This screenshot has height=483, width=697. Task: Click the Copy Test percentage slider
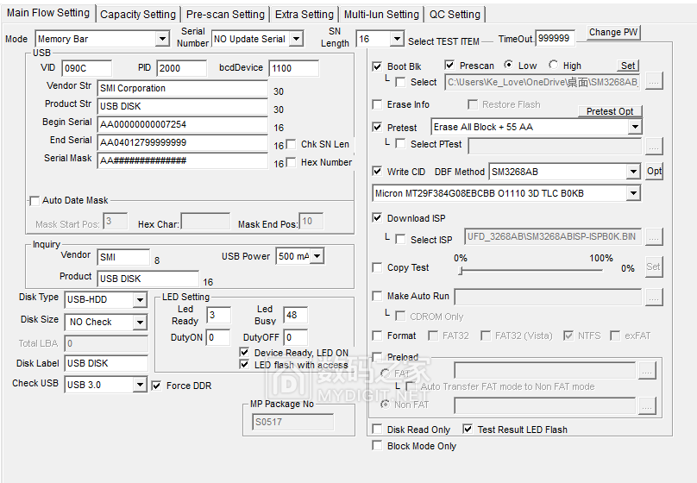531,270
